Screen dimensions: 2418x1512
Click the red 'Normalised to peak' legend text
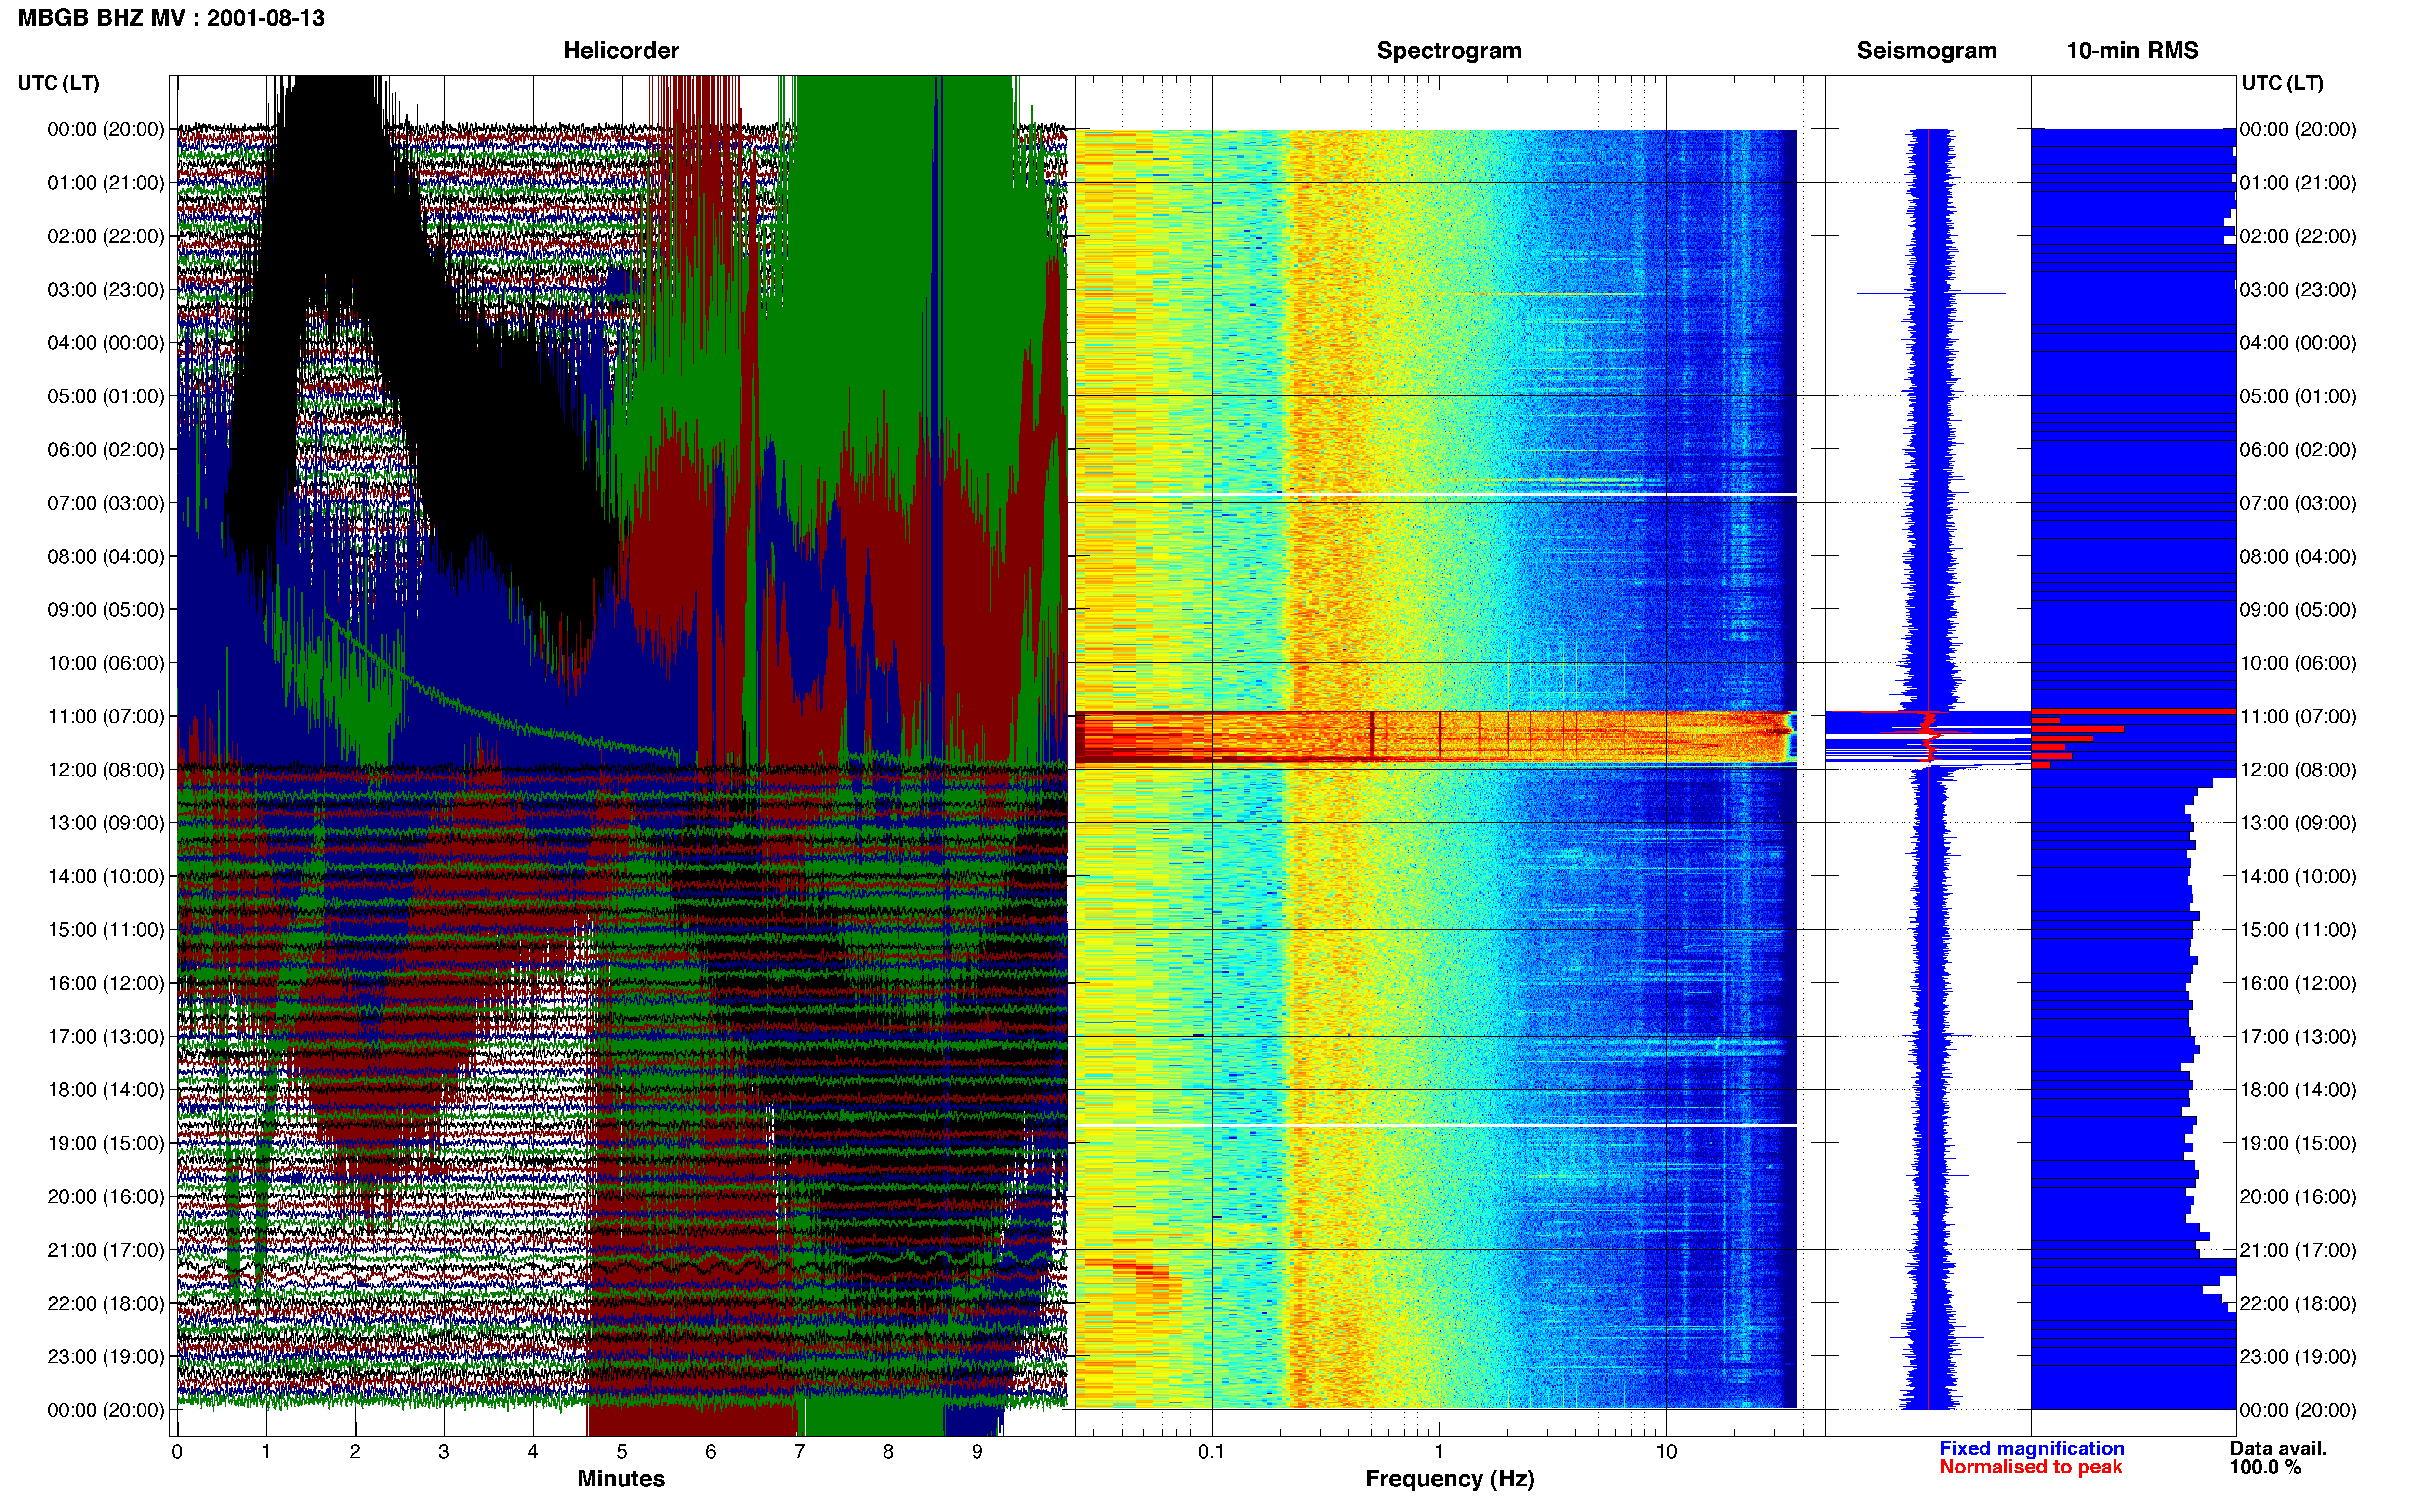pyautogui.click(x=2031, y=1467)
